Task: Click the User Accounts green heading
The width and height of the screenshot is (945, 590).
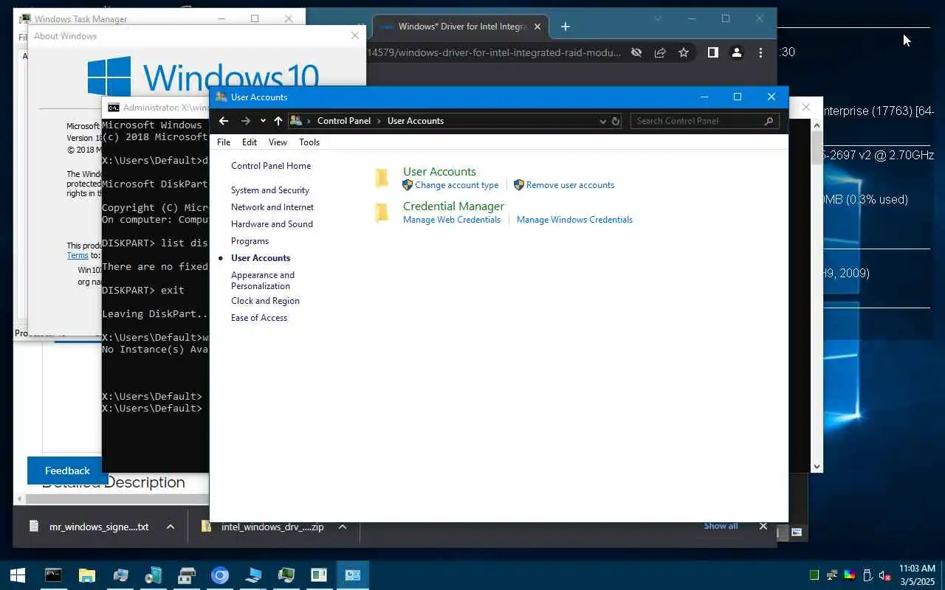Action: pyautogui.click(x=439, y=171)
